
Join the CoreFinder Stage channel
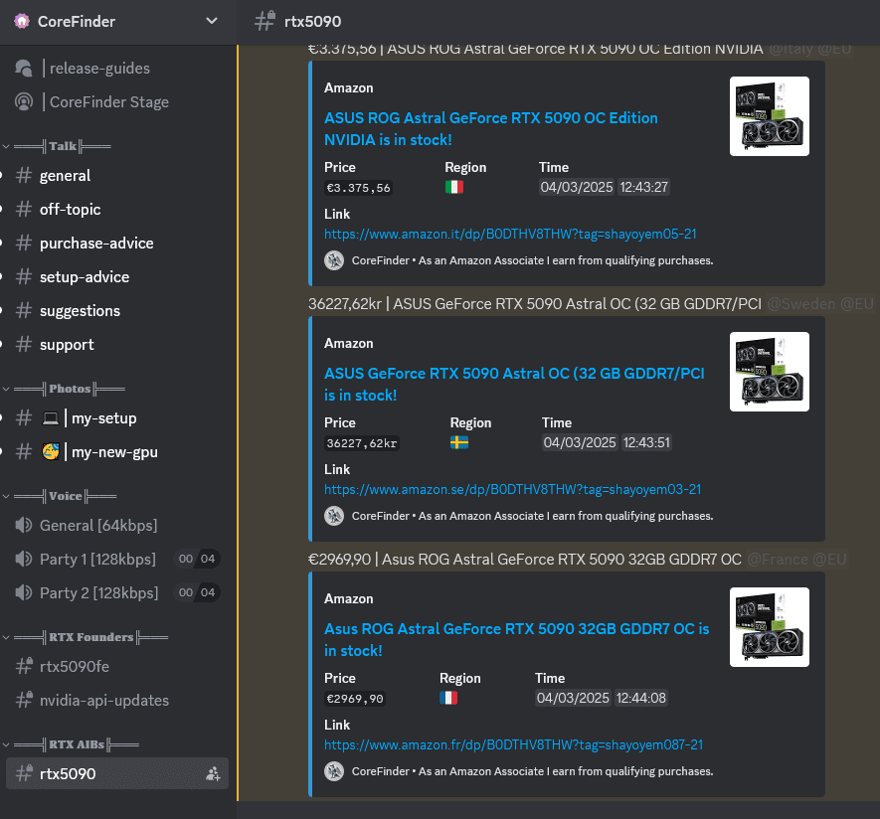click(104, 102)
